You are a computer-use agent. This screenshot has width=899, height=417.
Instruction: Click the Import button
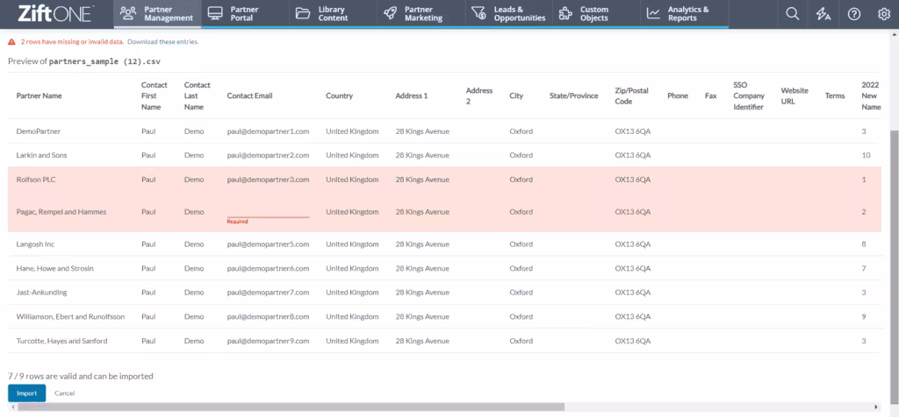(26, 393)
